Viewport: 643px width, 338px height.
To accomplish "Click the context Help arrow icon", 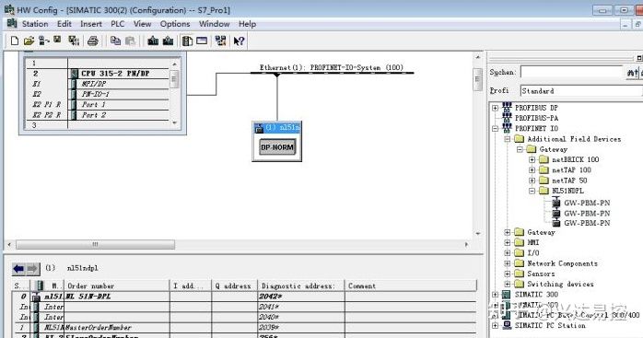I will [239, 41].
